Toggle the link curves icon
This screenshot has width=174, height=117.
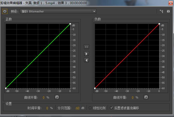(x=86, y=47)
